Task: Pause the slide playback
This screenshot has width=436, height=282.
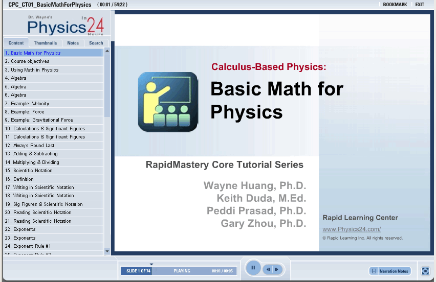Action: 253,268
